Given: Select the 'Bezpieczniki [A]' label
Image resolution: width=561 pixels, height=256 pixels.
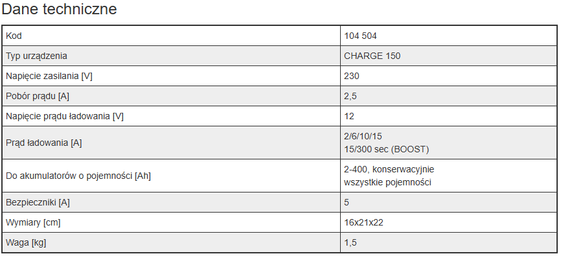Looking at the screenshot, I should [x=38, y=202].
